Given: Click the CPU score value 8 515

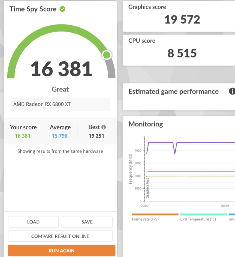Looking at the screenshot, I should click(182, 53).
